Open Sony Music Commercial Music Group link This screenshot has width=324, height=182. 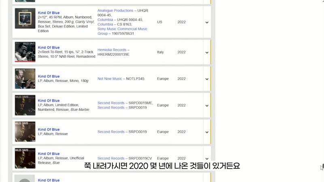click(122, 31)
